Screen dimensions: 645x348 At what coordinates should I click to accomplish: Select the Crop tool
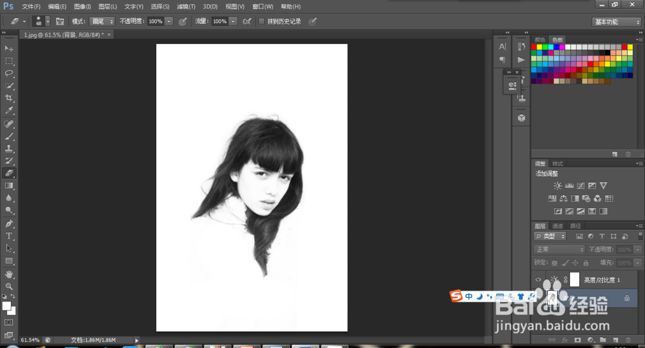[8, 98]
